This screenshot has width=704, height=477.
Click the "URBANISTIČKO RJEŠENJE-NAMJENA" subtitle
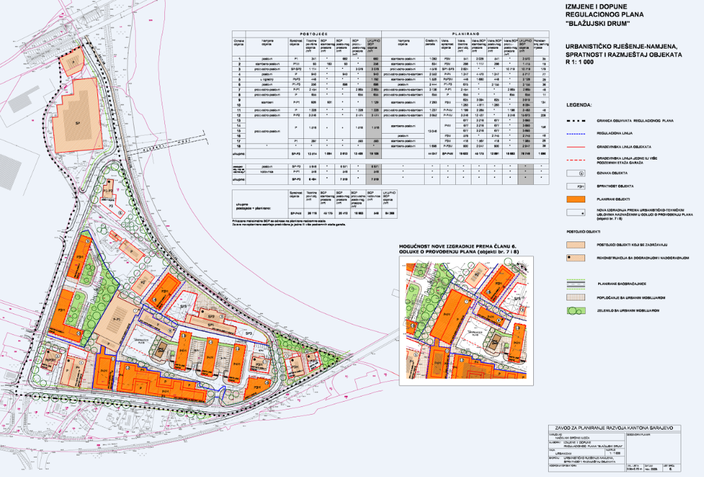622,46
